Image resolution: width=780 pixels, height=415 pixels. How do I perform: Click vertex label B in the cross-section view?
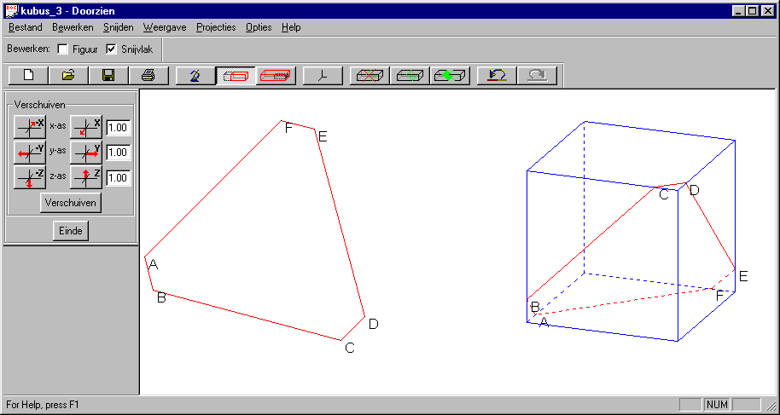[x=161, y=298]
